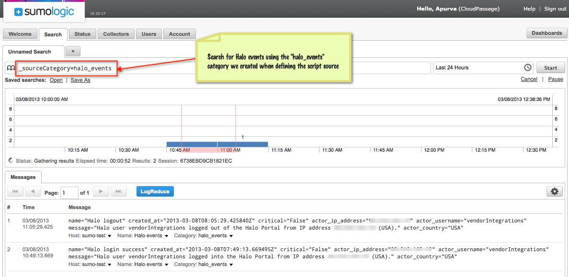Click the Sumo Logic logo
The height and width of the screenshot is (277, 569).
44,12
